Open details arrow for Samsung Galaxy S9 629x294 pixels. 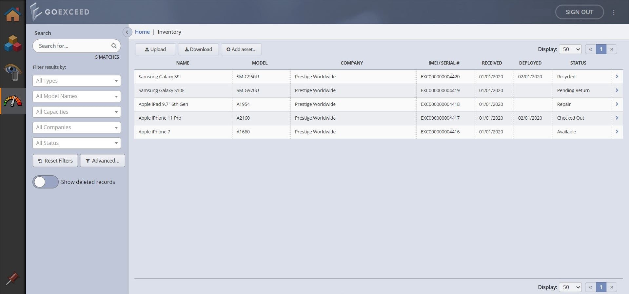click(x=617, y=76)
